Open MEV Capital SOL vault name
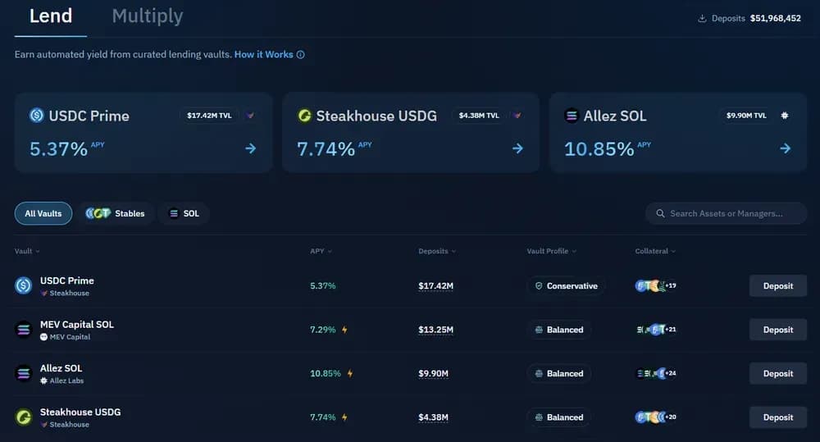 click(x=77, y=324)
